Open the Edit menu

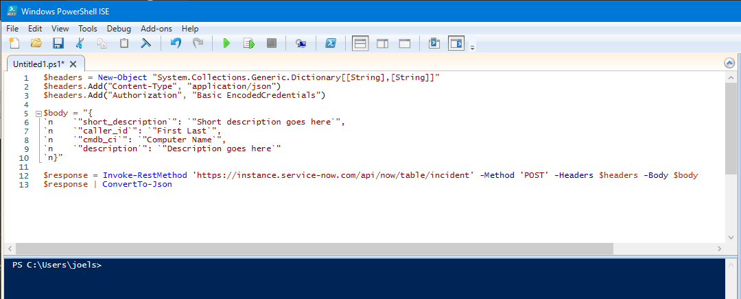[x=35, y=28]
